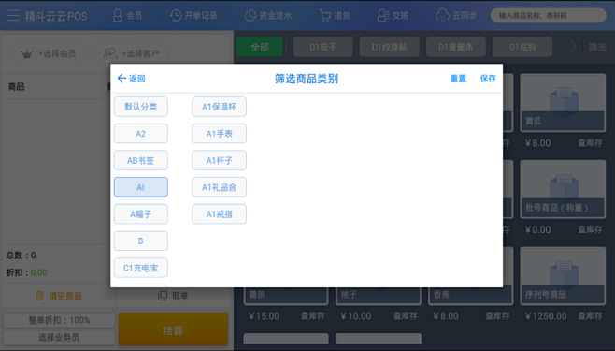
Task: Select the B category
Action: point(141,241)
